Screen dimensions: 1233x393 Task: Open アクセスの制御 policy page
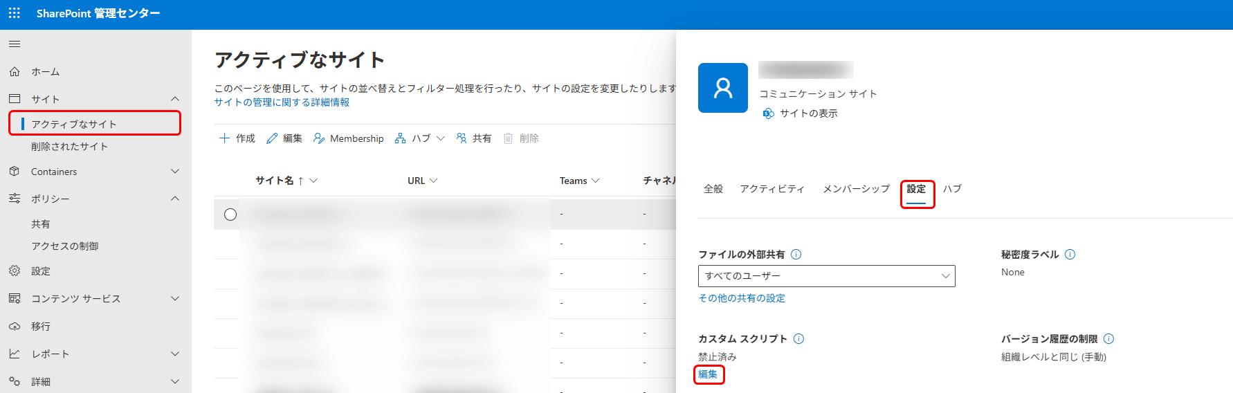click(x=65, y=246)
